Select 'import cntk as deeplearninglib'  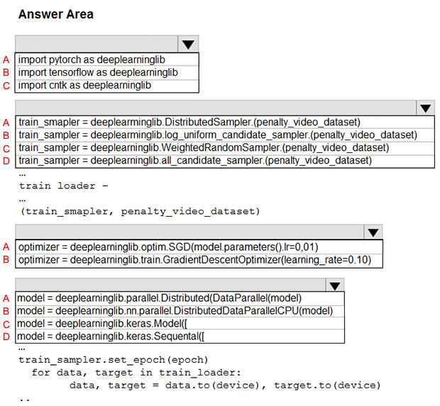point(107,86)
